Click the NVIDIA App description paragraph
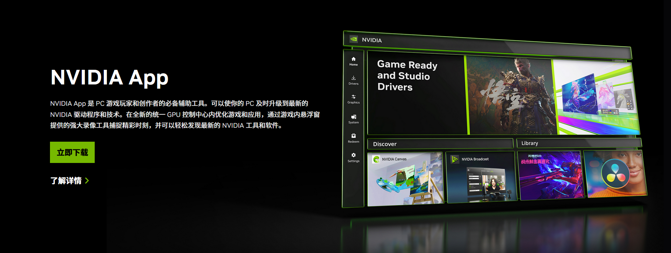The height and width of the screenshot is (253, 671). (185, 114)
